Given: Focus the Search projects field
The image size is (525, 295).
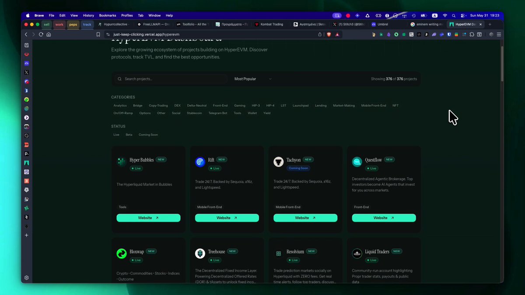Looking at the screenshot, I should click(171, 79).
